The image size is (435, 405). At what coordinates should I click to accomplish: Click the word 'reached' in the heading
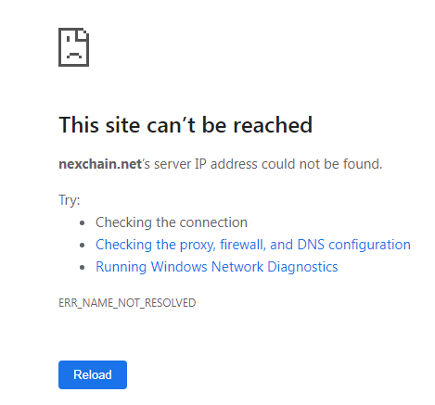tap(273, 125)
